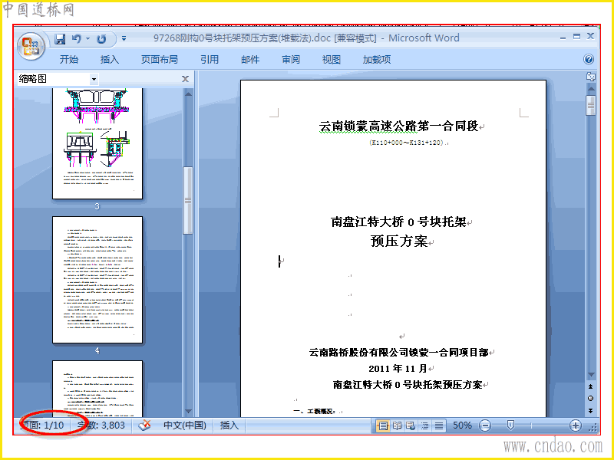This screenshot has width=614, height=460.
Task: Click the 中文(中国) language button
Action: pos(184,426)
